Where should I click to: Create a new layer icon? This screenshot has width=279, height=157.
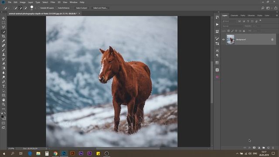[x=269, y=148]
